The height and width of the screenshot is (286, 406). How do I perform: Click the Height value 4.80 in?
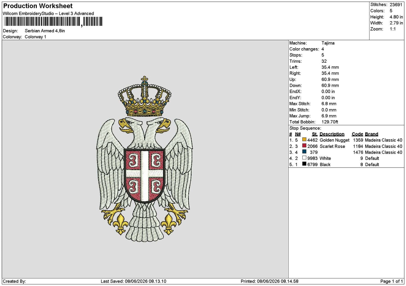[x=396, y=17]
